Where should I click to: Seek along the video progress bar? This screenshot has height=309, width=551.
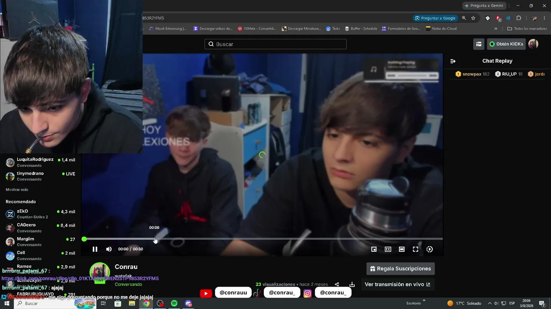[x=263, y=239]
